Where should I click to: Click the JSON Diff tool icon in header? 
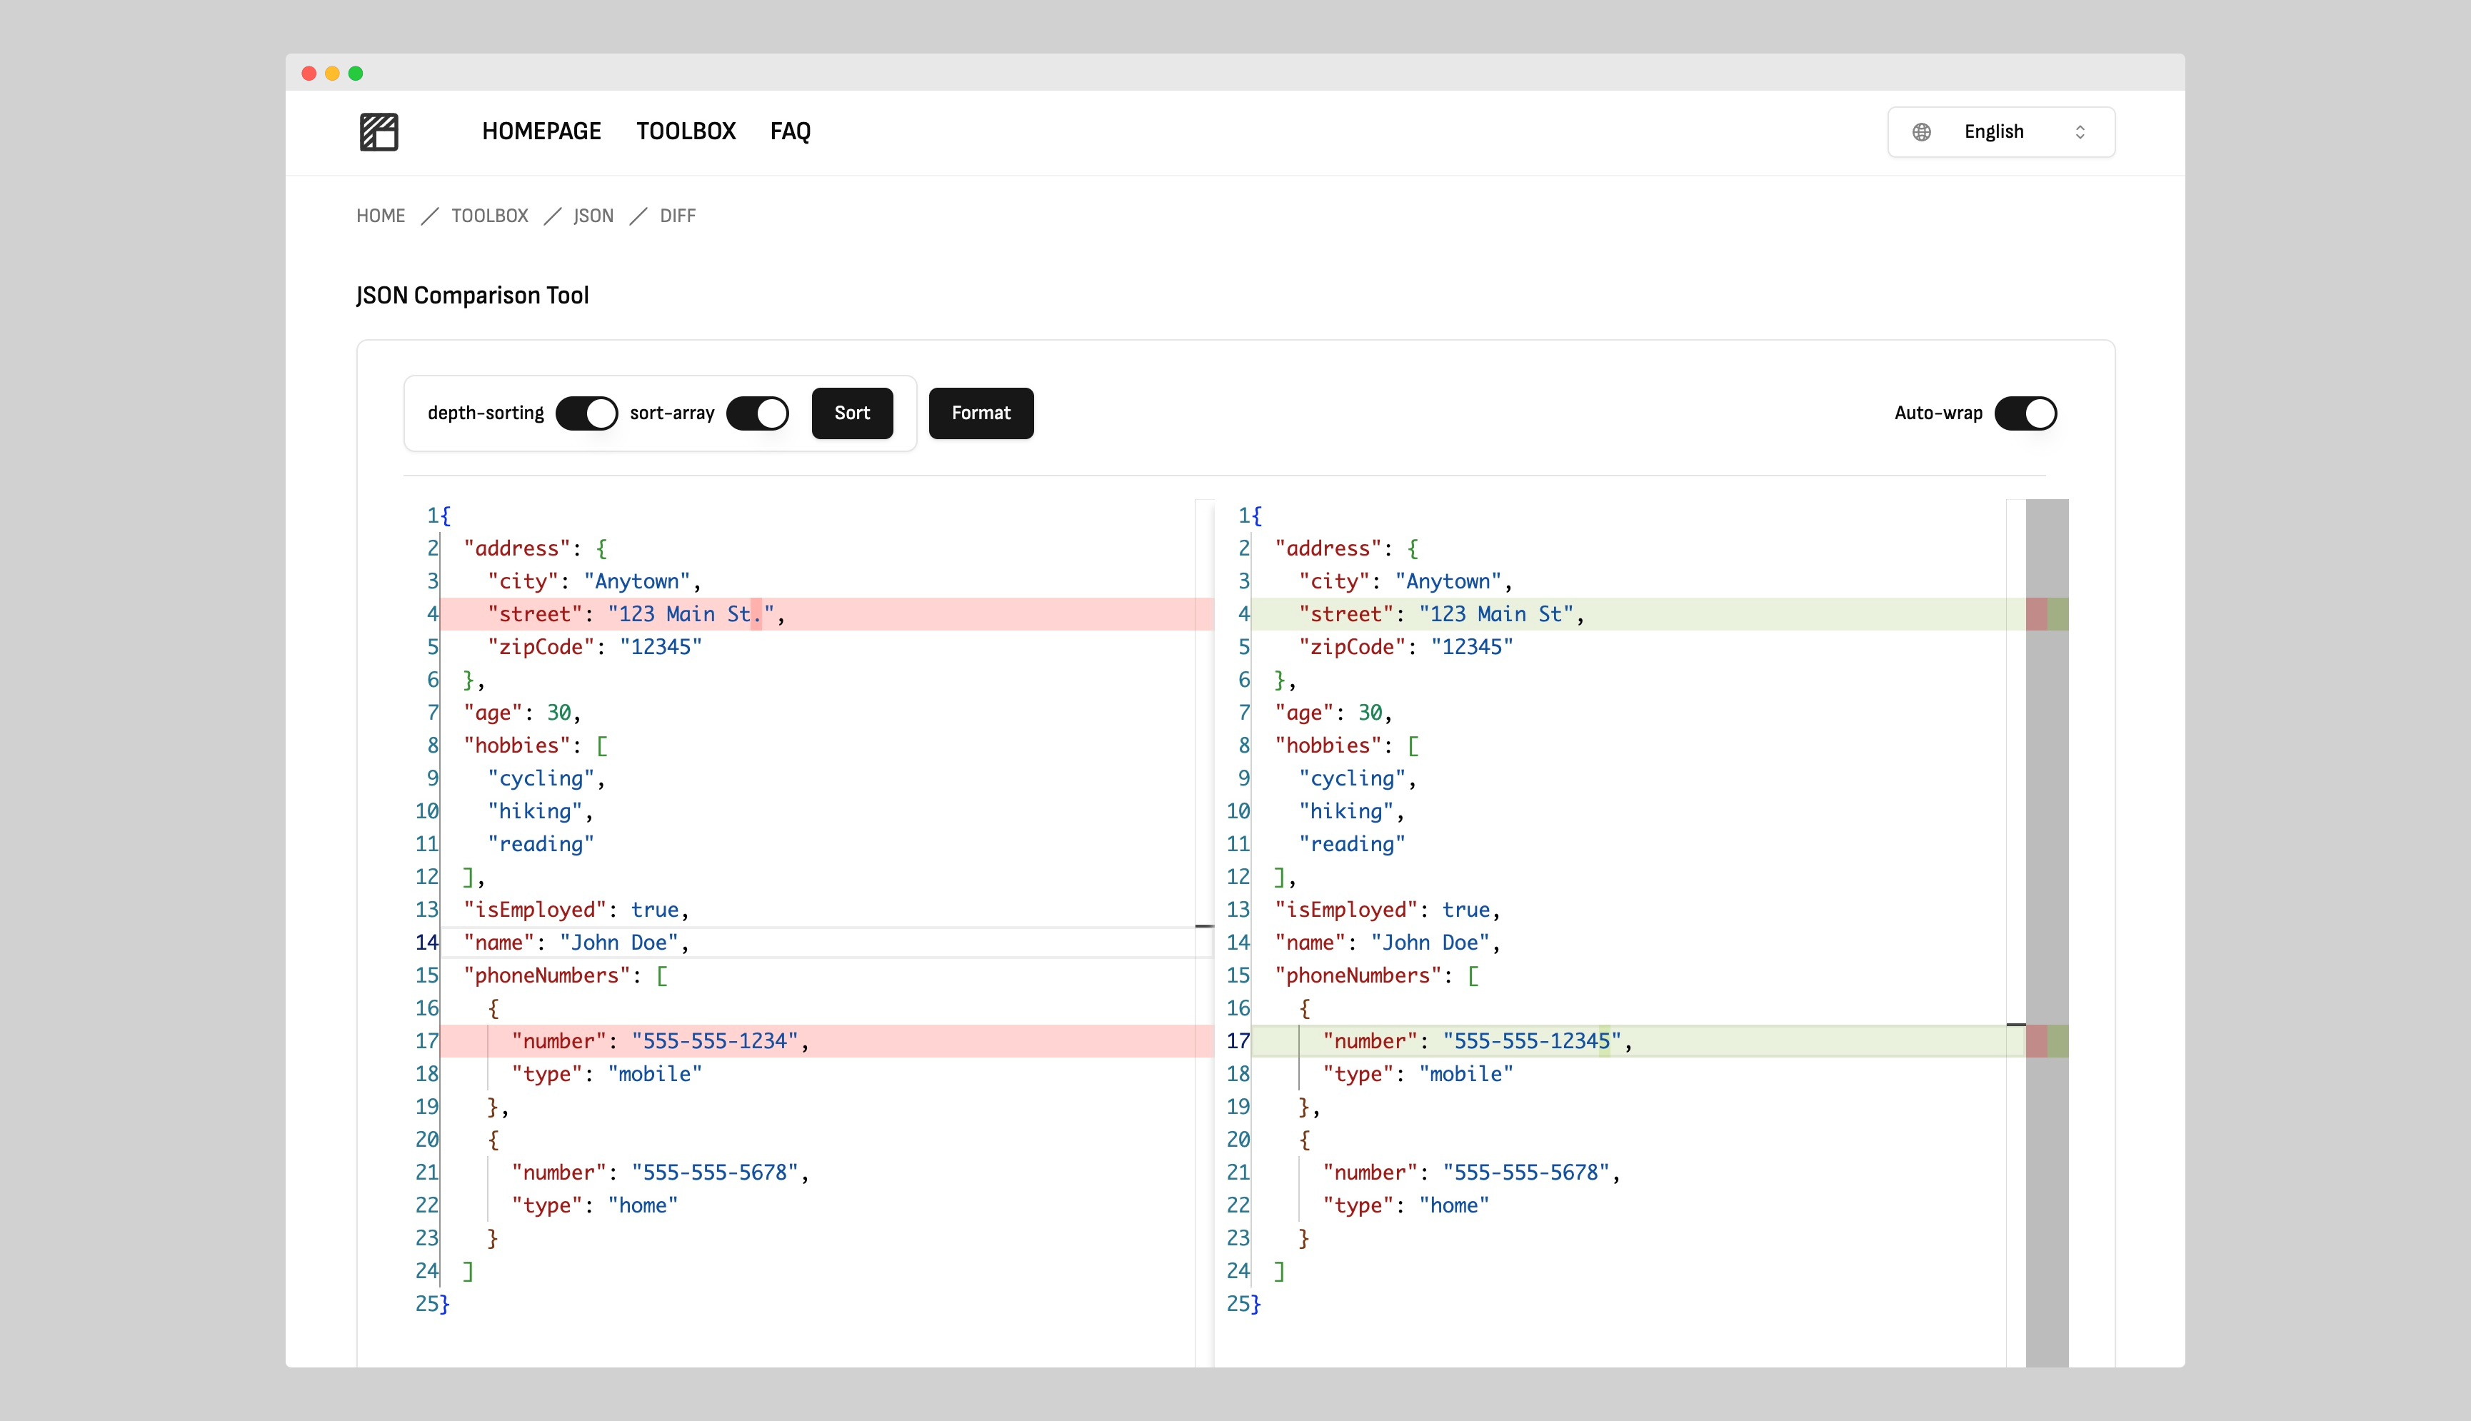click(377, 131)
